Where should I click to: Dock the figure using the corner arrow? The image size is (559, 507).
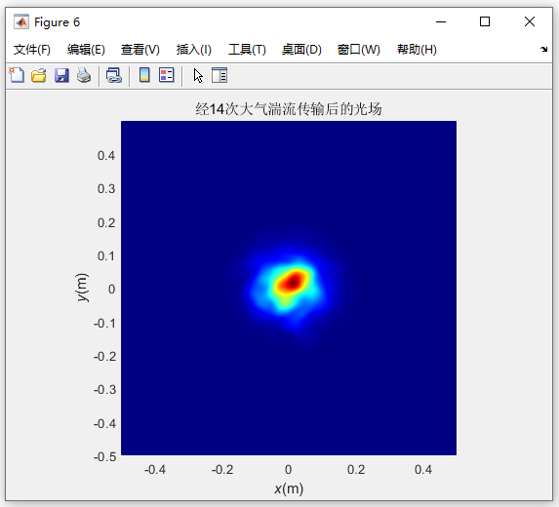[543, 49]
